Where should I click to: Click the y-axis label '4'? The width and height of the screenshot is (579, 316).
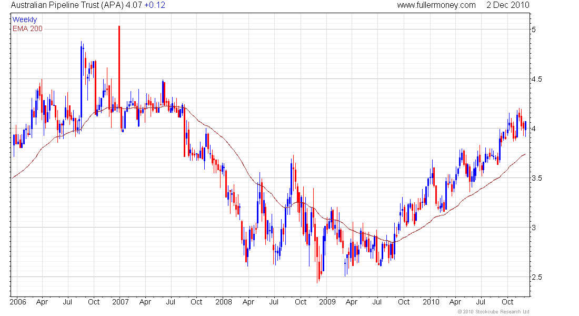tap(534, 129)
